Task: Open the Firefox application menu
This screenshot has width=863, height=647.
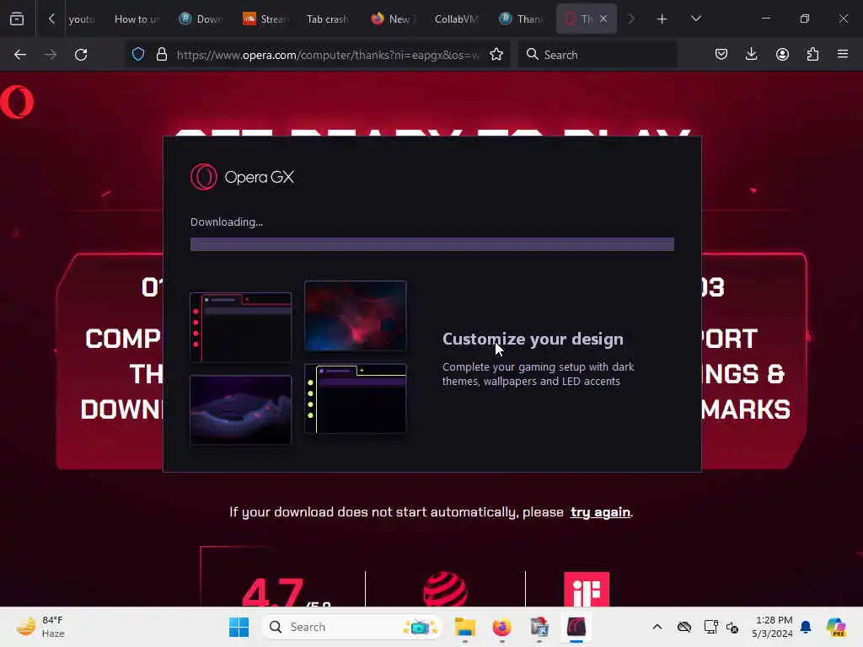Action: click(843, 55)
